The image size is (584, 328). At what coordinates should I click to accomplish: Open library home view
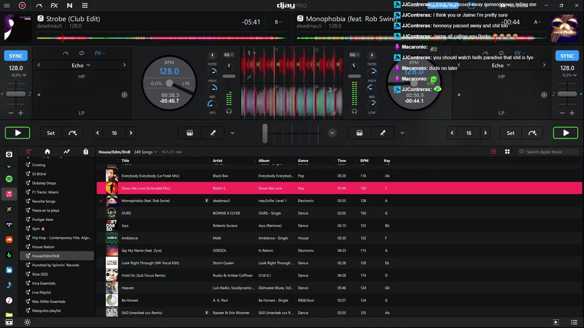pos(47,152)
